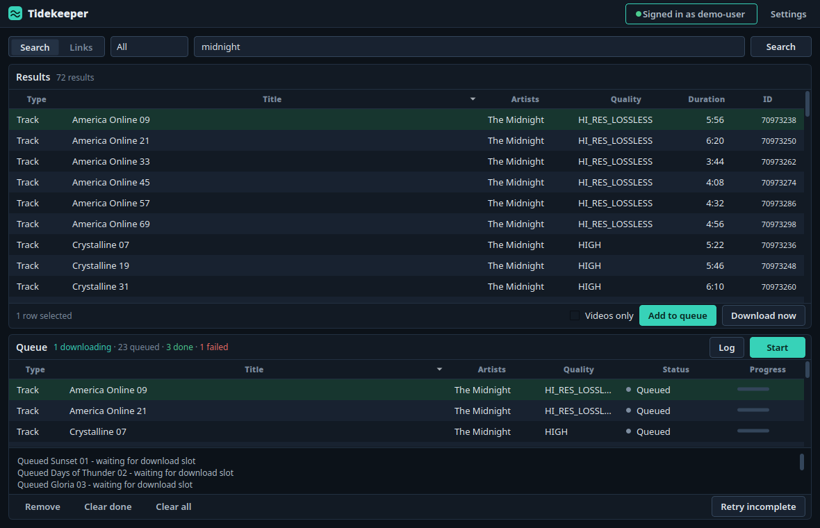Select result row Crystalline 19

pos(407,266)
